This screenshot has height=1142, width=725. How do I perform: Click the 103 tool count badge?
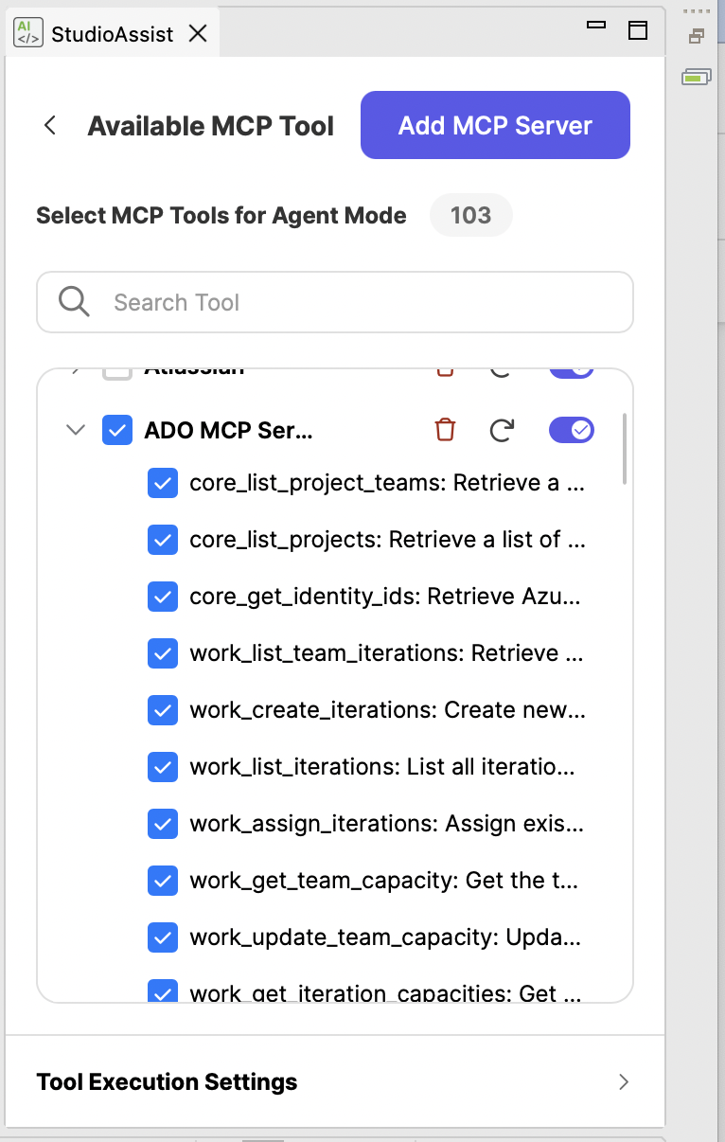click(470, 216)
